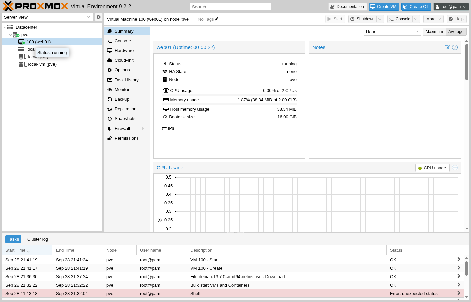Open the Backup section
Screen dimensions: 471x302
127,99
